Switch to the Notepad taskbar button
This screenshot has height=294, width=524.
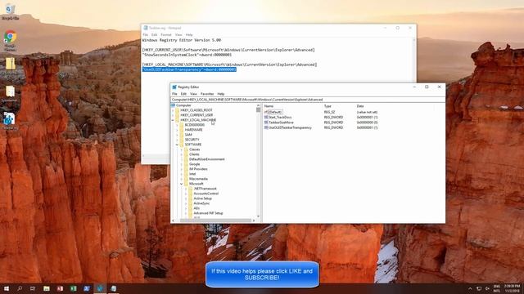[113, 288]
